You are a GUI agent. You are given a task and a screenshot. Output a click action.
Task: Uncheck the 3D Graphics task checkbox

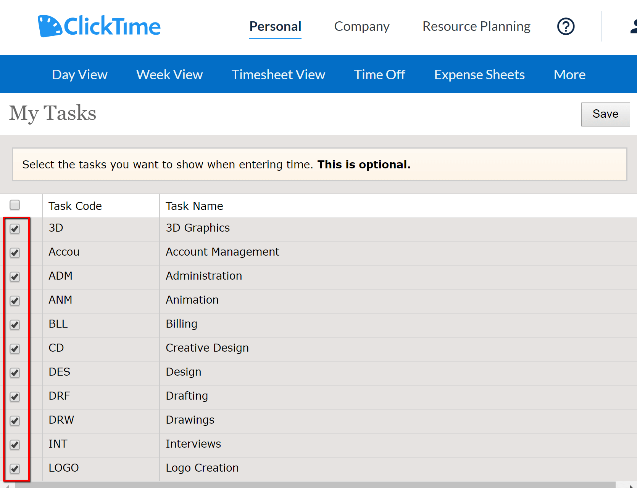[x=15, y=229]
